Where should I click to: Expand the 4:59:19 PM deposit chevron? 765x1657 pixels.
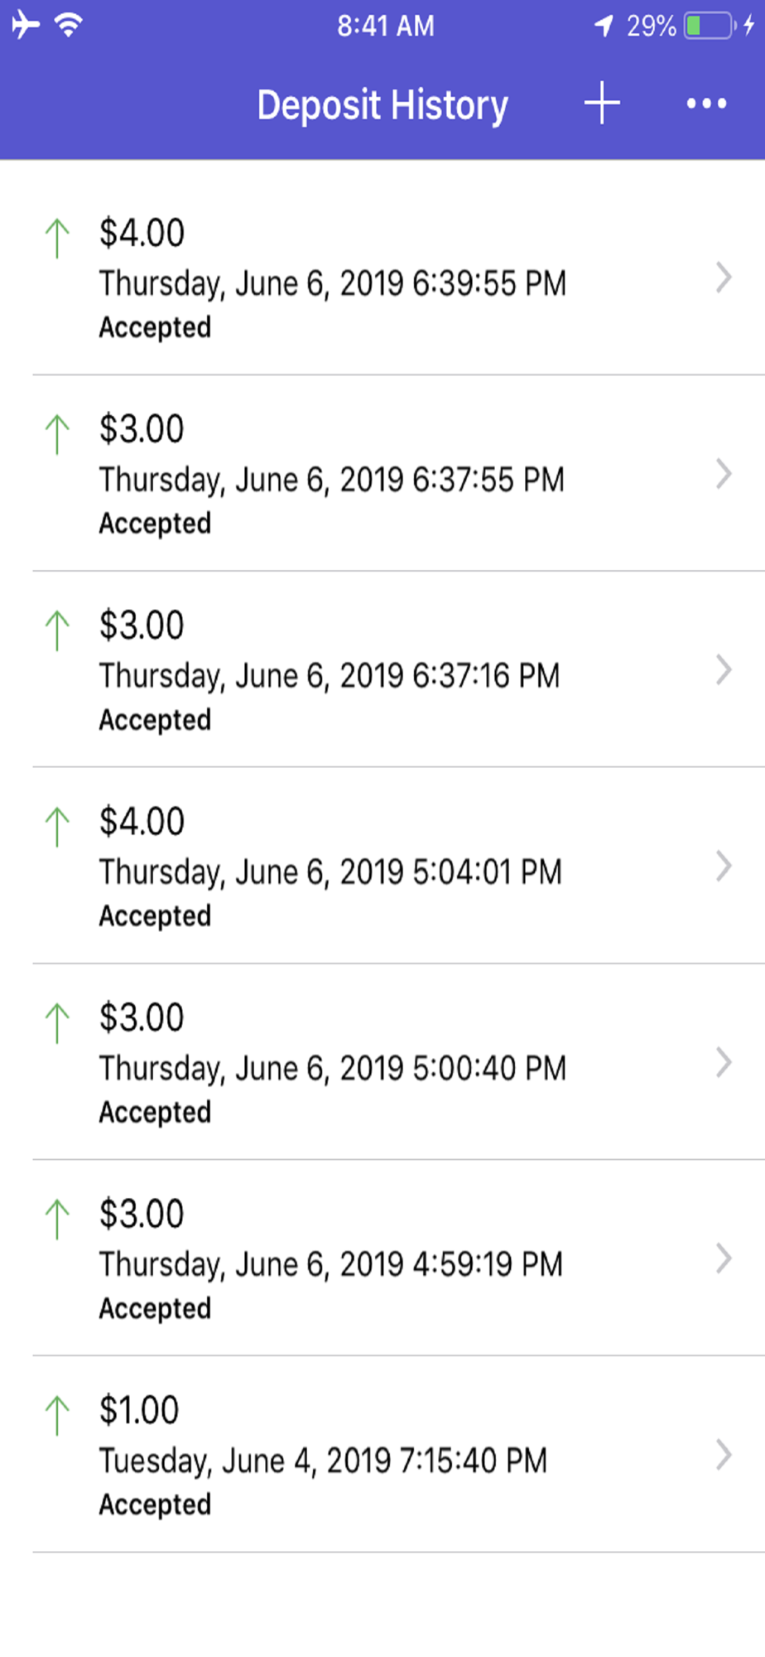point(724,1258)
